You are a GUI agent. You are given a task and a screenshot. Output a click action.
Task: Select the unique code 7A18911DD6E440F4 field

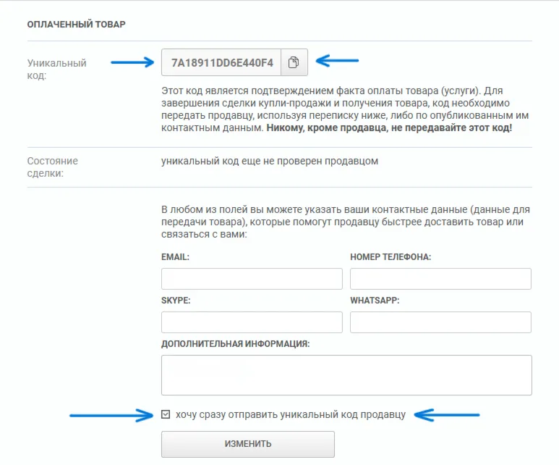(221, 62)
